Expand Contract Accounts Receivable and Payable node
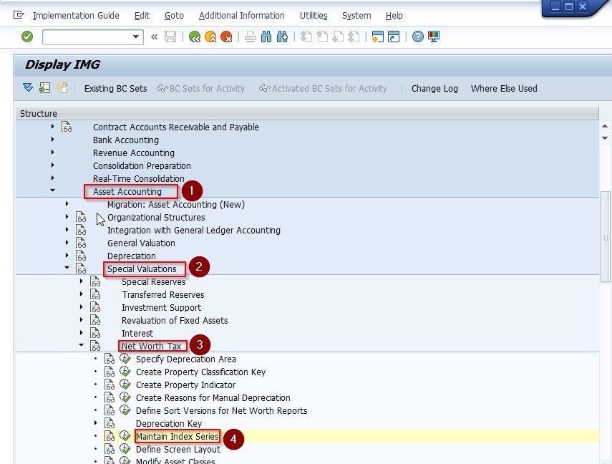 [52, 127]
